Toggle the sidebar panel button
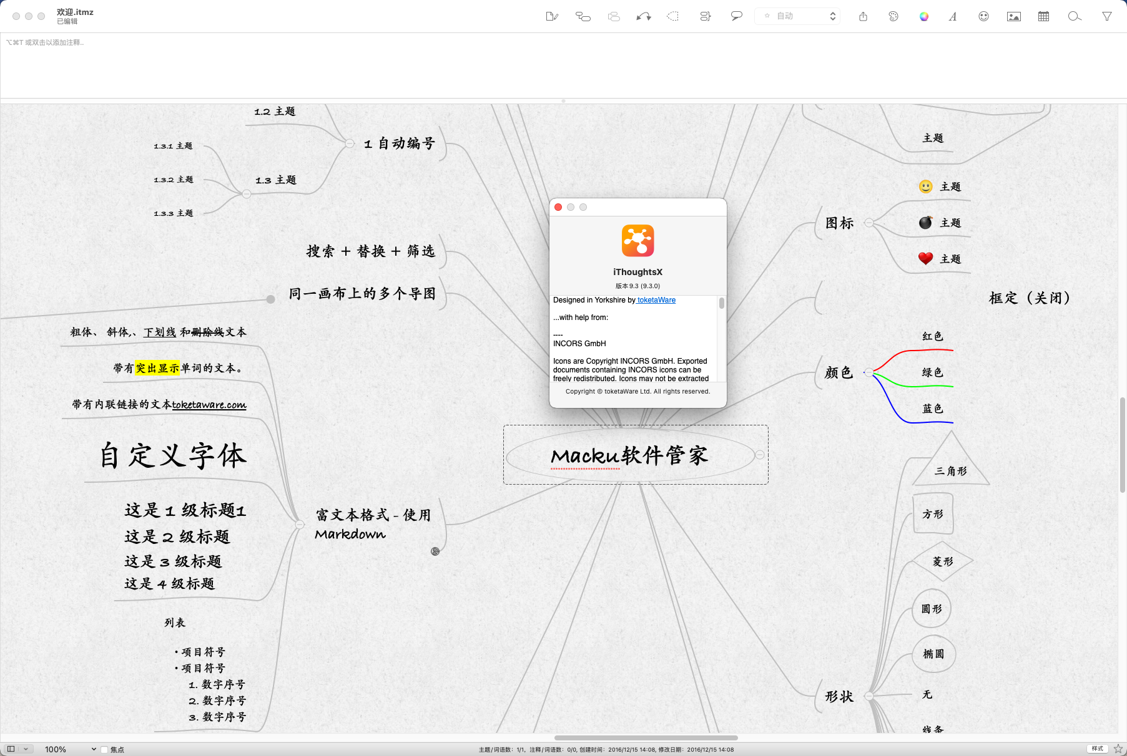 (x=11, y=749)
